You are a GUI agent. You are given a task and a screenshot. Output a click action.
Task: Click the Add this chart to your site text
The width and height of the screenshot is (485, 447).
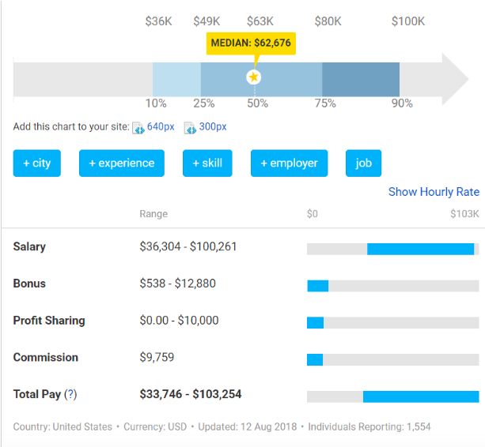(x=71, y=126)
